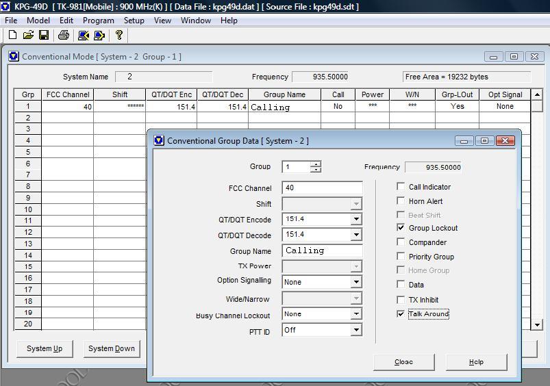This screenshot has height=386, width=550.
Task: Click the FCC Channel column header
Action: pyautogui.click(x=68, y=94)
